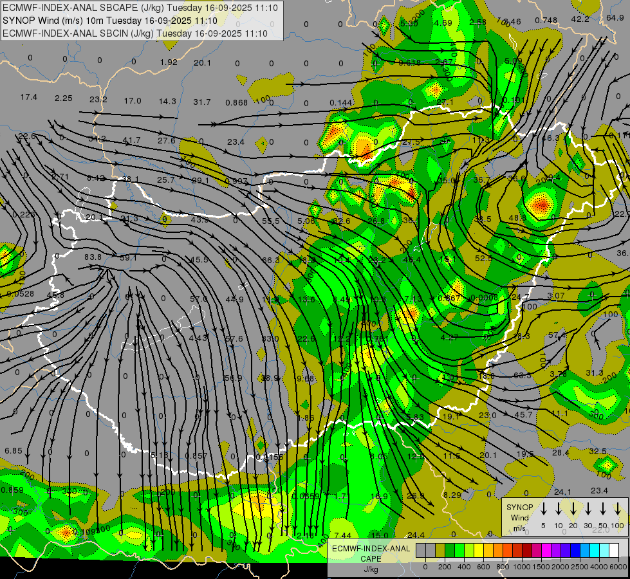Select the olive swatch in CAPE color scale
Viewport: 630px width, 579px height.
[x=440, y=550]
